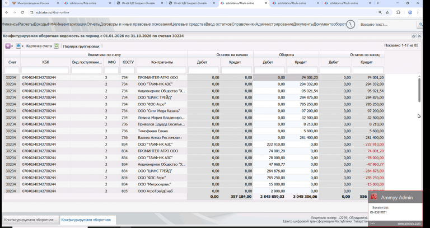
Task: Restore the report panel window icon
Action: click(x=414, y=36)
